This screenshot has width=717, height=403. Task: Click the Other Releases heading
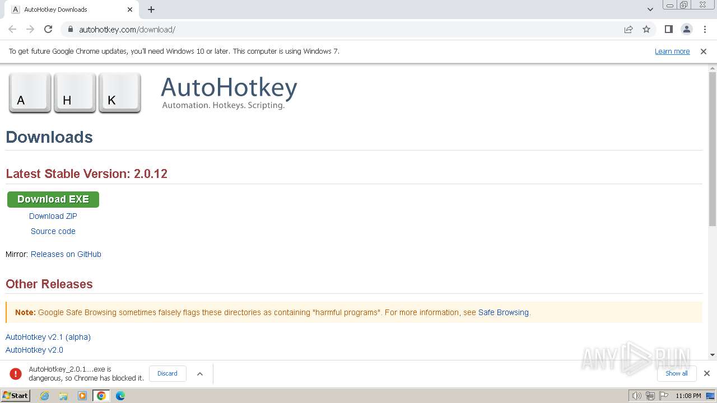pos(49,284)
